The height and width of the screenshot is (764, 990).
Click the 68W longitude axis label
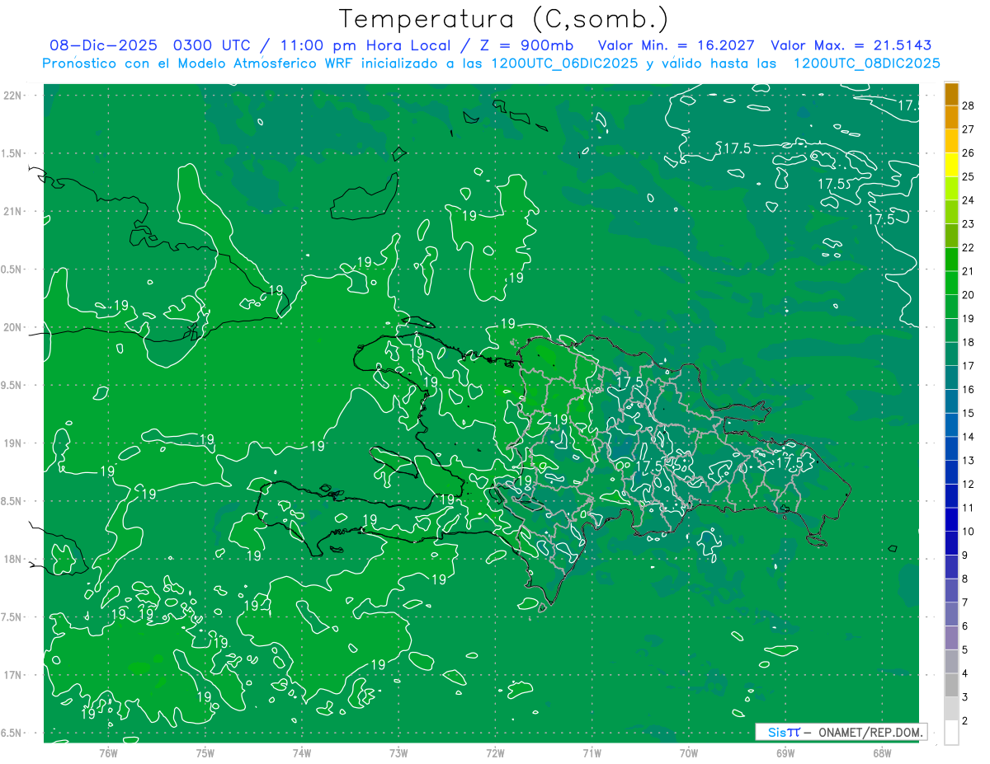pyautogui.click(x=882, y=752)
